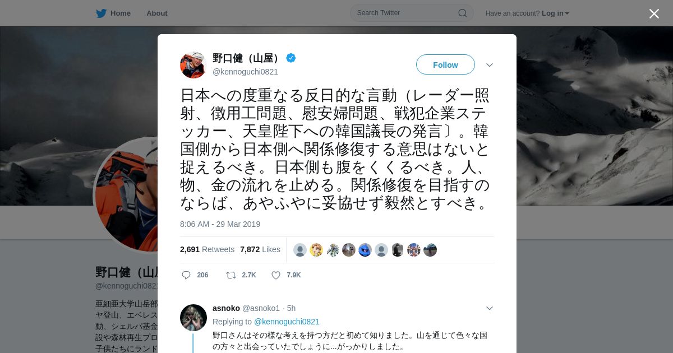
Task: Like the tweet with heart icon
Action: tap(276, 275)
